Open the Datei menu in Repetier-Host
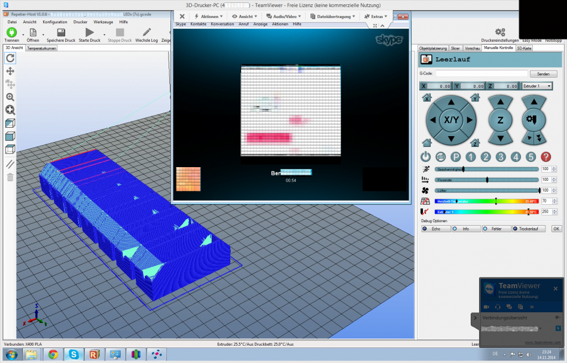The width and height of the screenshot is (567, 363). pyautogui.click(x=13, y=22)
